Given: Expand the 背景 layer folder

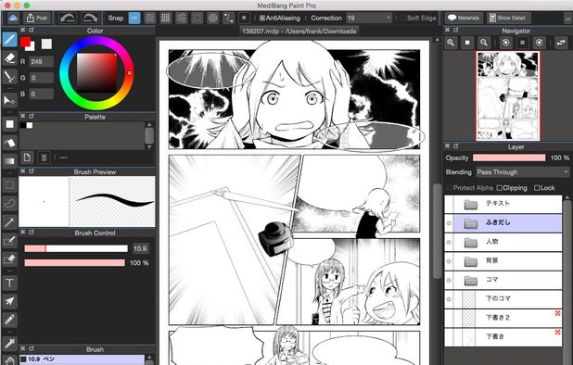Looking at the screenshot, I should click(x=471, y=261).
